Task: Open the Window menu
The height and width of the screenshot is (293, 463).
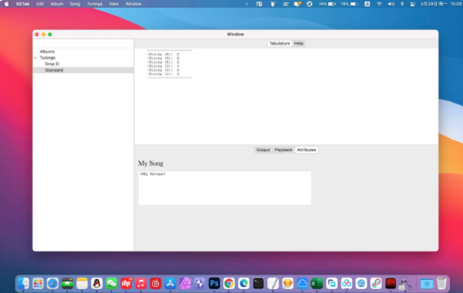Action: click(133, 4)
